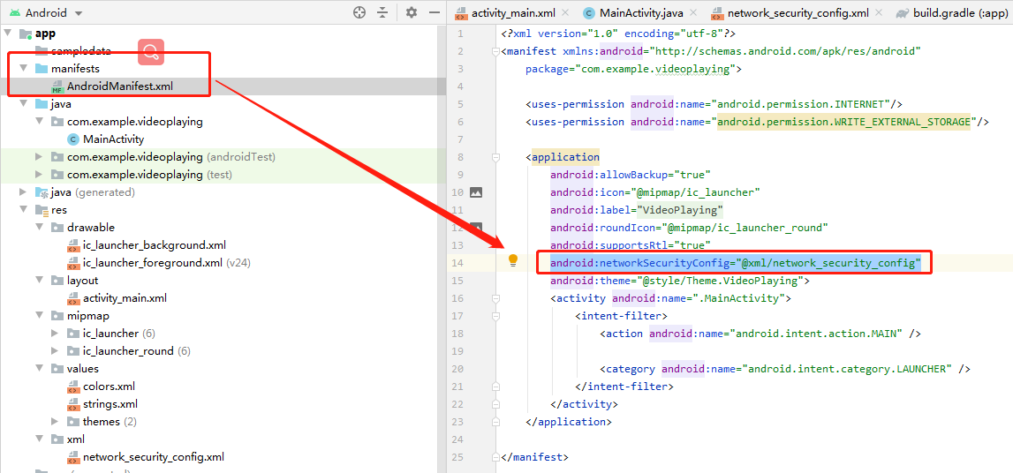Click the @mipmap/ic_launcher_round value
Screen dimensions: 1013x473
(x=745, y=227)
